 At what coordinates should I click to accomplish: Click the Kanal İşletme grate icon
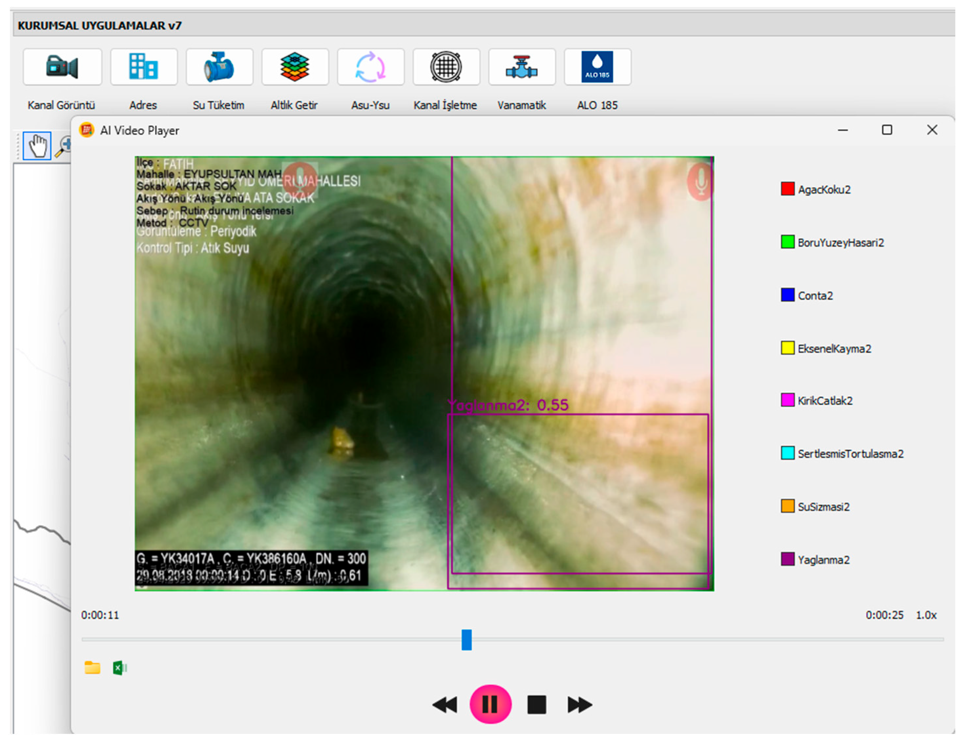[x=446, y=67]
